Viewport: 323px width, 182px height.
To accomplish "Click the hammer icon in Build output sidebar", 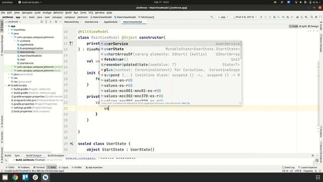I will click(6, 160).
